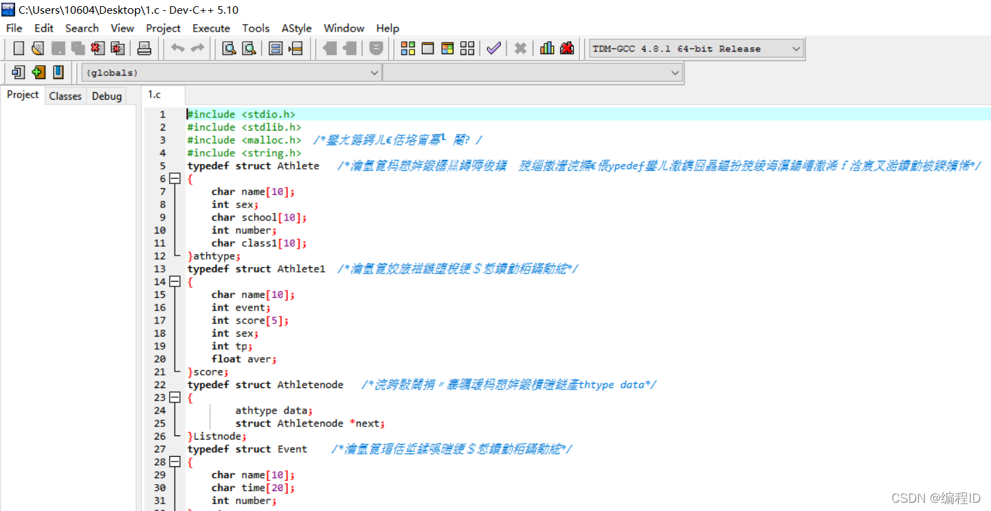Image resolution: width=991 pixels, height=511 pixels.
Task: Open the Find dialog
Action: click(229, 48)
